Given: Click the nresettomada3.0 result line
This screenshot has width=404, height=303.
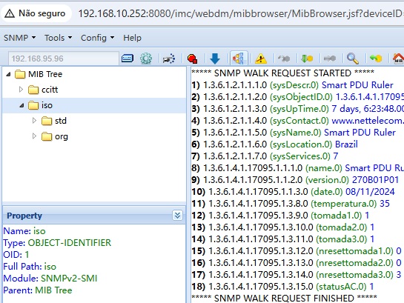Looking at the screenshot, I should pos(297,274).
